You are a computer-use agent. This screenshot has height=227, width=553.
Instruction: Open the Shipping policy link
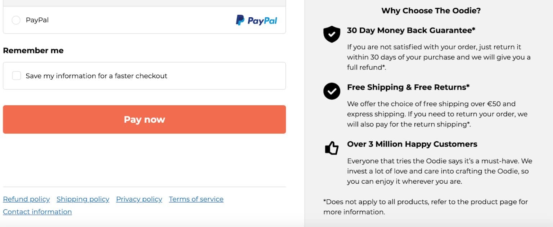coord(83,199)
